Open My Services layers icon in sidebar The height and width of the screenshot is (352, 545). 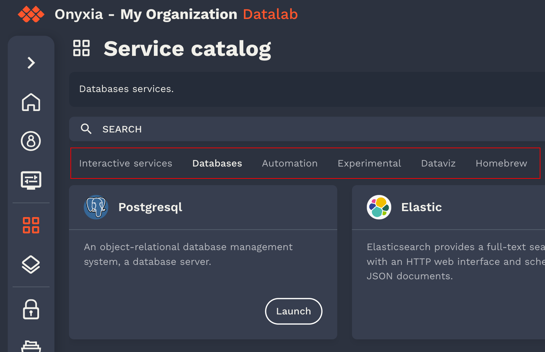[x=31, y=264]
